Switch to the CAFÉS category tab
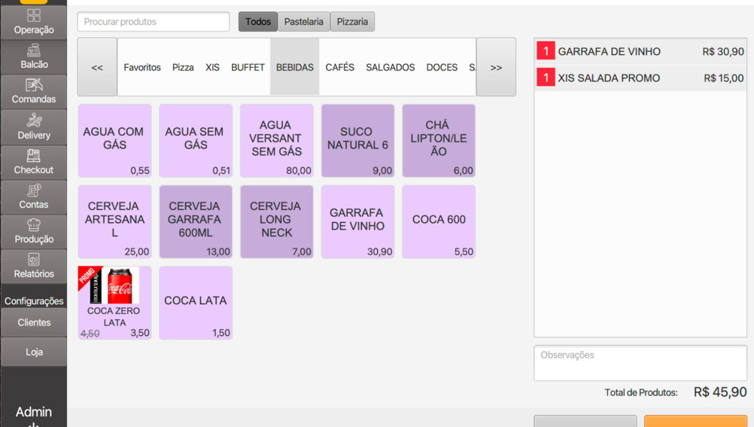Viewport: 754px width, 427px height. (x=339, y=67)
